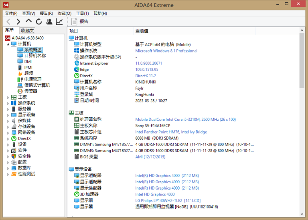The image size is (308, 220).
Task: Open the chart/graph toolbar icon
Action: (59, 22)
